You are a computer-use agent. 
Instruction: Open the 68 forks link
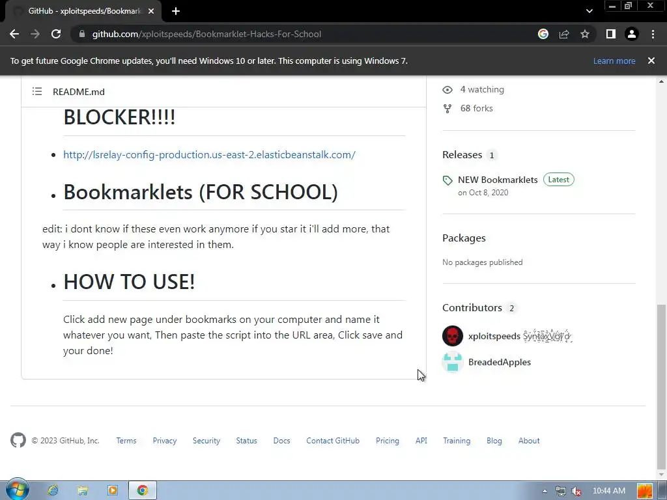coord(476,109)
